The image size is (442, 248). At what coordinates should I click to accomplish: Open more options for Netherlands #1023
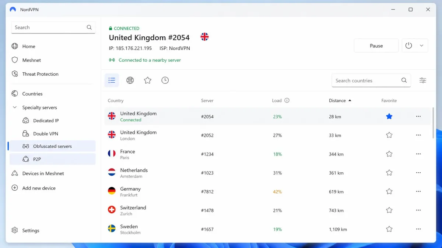[x=418, y=173]
